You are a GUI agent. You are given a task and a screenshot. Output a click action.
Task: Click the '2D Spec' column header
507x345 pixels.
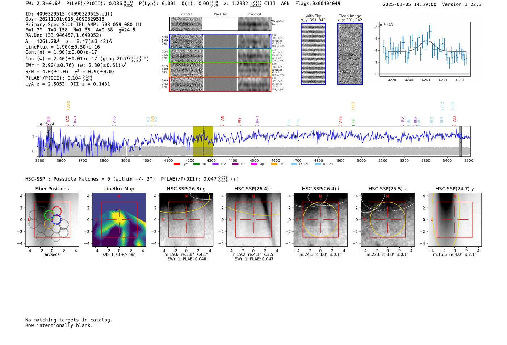point(187,14)
